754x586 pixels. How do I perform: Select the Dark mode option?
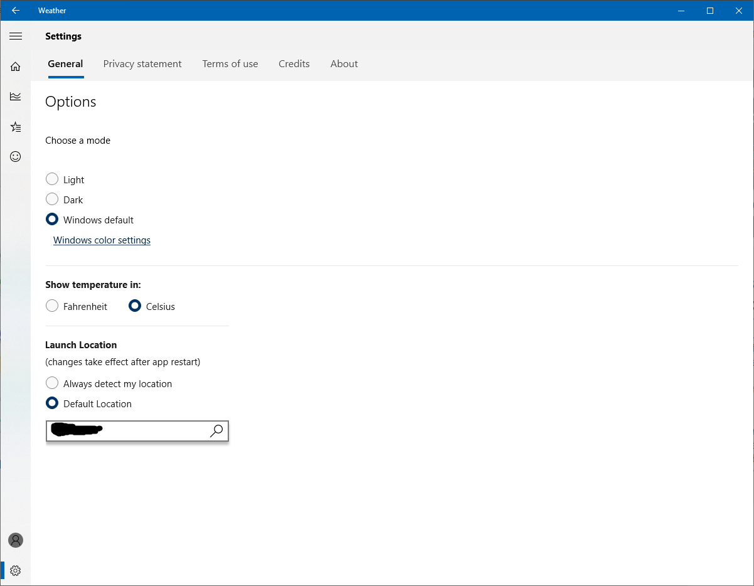pos(52,199)
